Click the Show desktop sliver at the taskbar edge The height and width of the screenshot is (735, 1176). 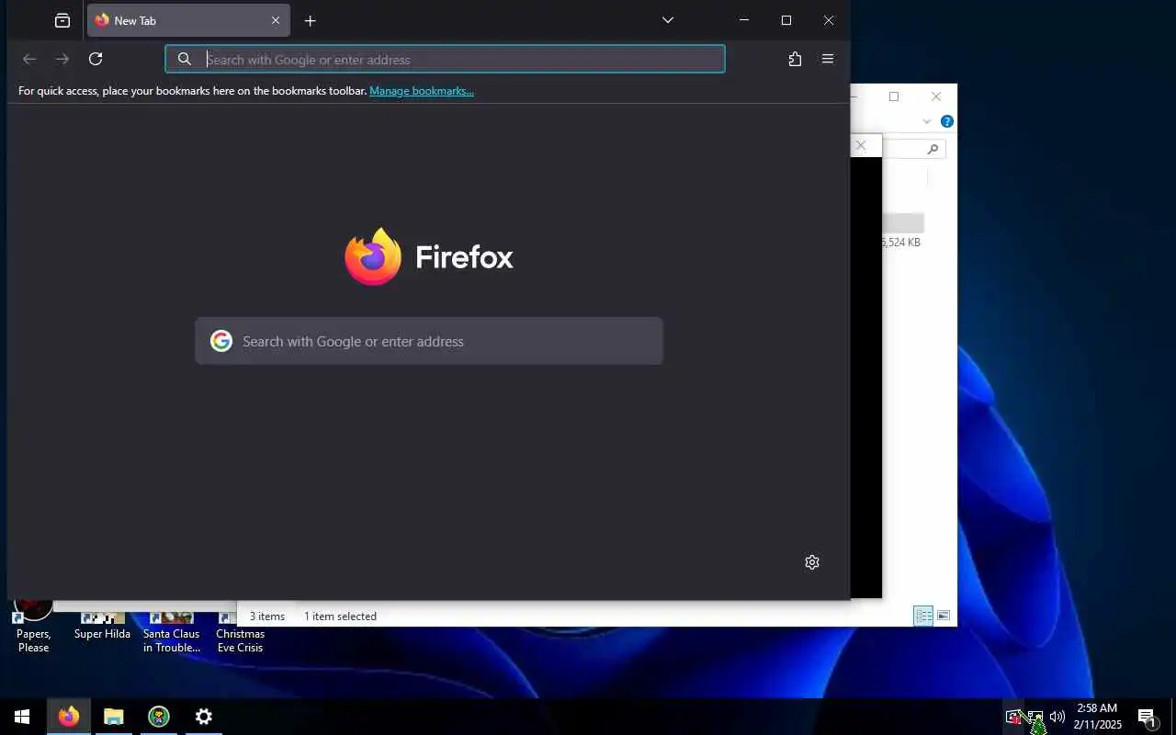[1173, 717]
